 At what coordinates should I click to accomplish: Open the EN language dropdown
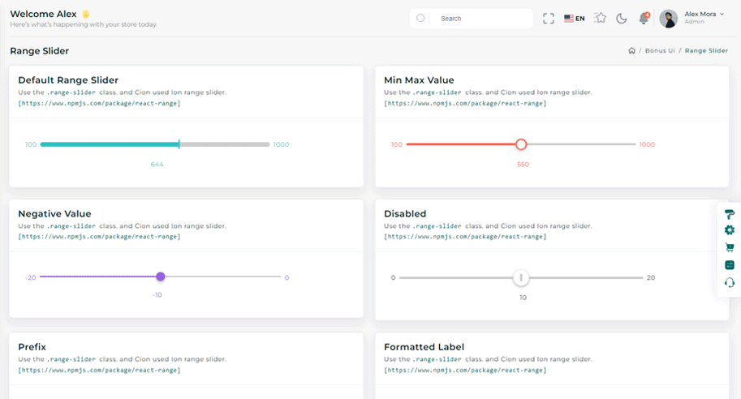pyautogui.click(x=575, y=19)
